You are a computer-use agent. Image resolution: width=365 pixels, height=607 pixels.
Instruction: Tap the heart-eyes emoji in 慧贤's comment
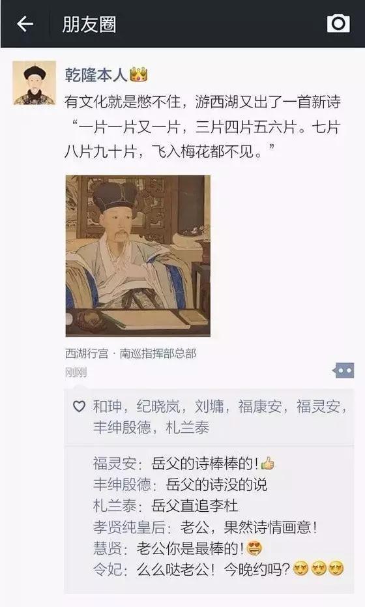[254, 548]
